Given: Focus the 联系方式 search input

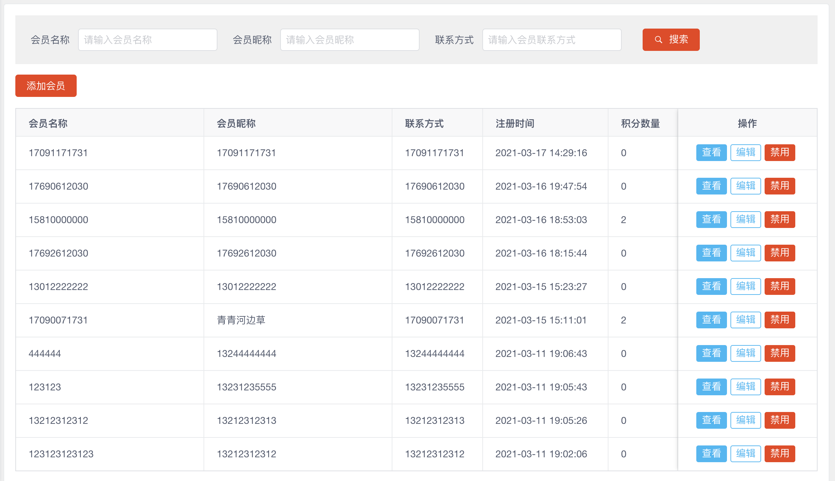Looking at the screenshot, I should point(552,40).
